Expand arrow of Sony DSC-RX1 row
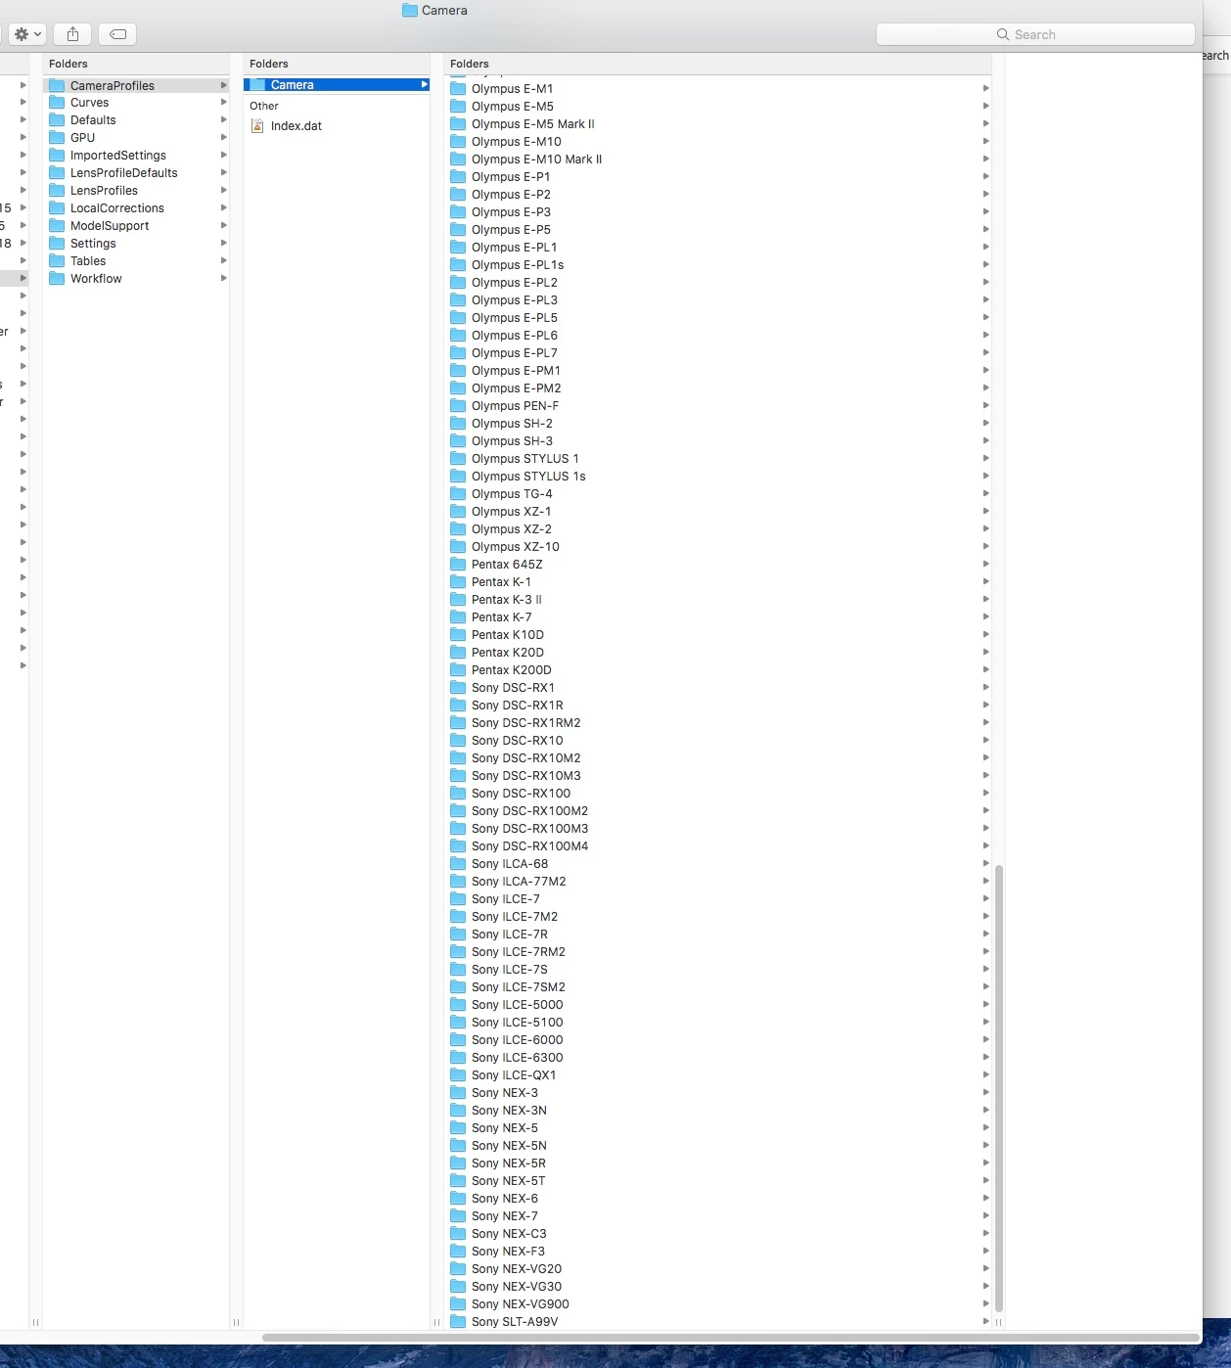Screen dimensions: 1231x1368 tap(985, 688)
